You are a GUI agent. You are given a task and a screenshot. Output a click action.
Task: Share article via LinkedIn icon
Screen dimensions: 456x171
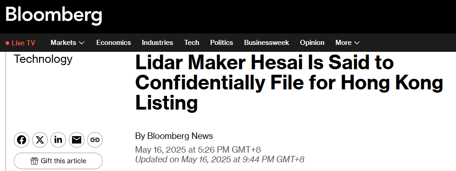pyautogui.click(x=58, y=140)
